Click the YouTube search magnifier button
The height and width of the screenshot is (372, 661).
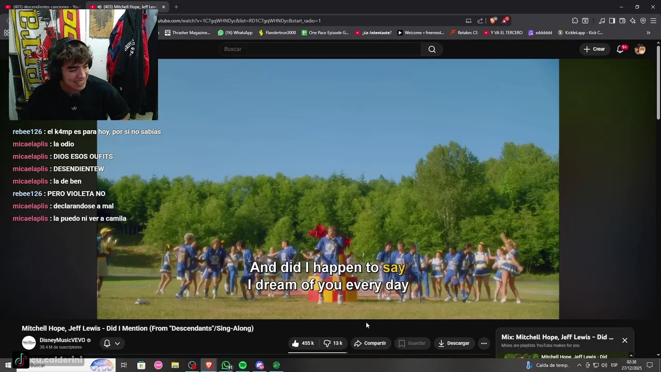click(432, 49)
